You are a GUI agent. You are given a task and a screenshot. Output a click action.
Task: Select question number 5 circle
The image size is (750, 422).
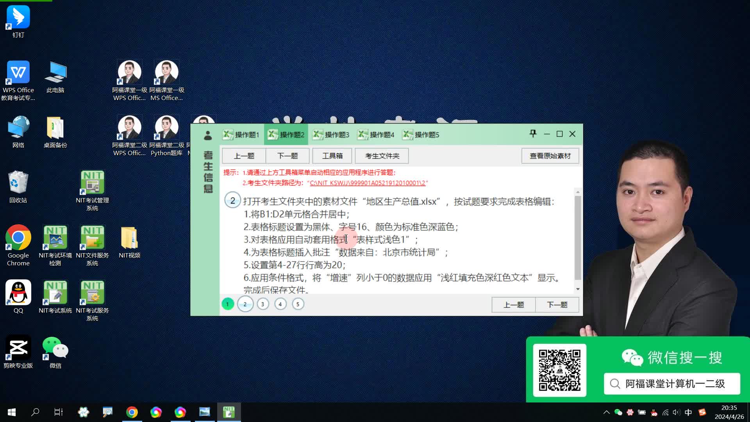[298, 304]
